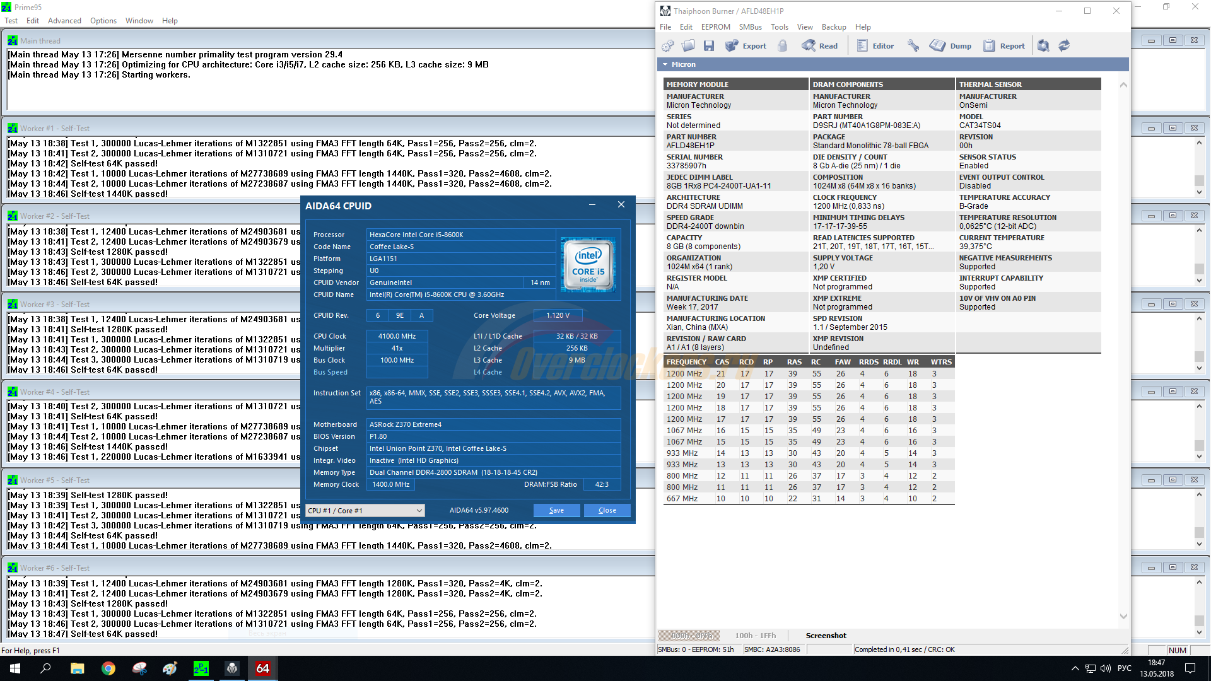This screenshot has height=681, width=1211.
Task: Expand hidden system tray icons chevron
Action: pyautogui.click(x=1075, y=668)
